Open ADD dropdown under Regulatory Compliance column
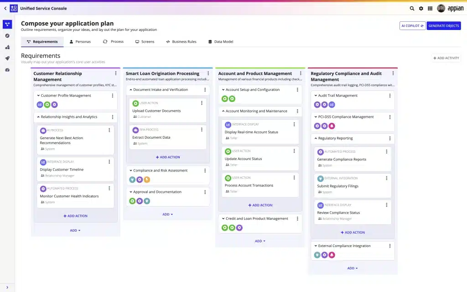Image resolution: width=467 pixels, height=292 pixels. tap(353, 268)
